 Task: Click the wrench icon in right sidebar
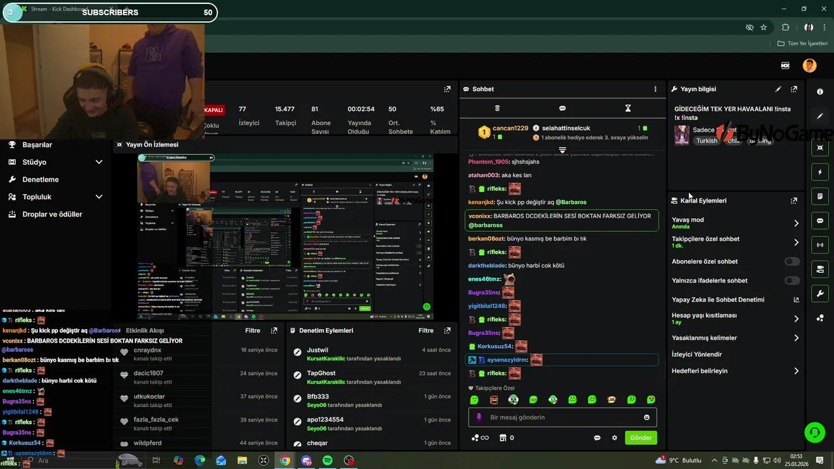point(820,293)
